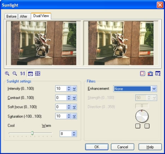Viewport: 165px width, 154px height.
Task: Click the red dashed selection icon
Action: 142,73
